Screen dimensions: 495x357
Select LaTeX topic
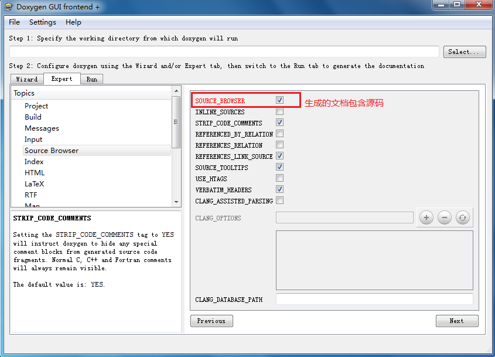point(35,184)
